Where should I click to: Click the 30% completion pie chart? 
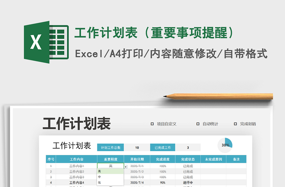click(x=225, y=145)
